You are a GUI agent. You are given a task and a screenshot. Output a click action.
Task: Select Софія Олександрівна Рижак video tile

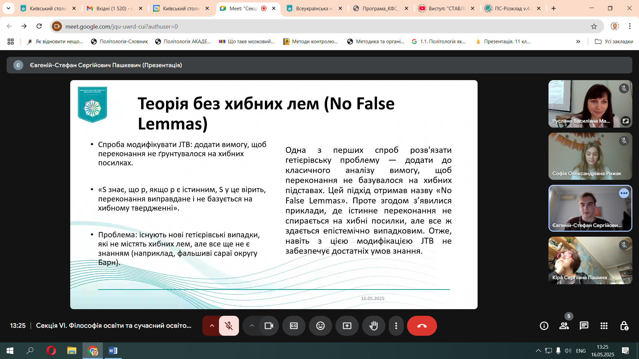tap(590, 156)
